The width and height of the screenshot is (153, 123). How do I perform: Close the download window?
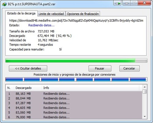point(144,3)
